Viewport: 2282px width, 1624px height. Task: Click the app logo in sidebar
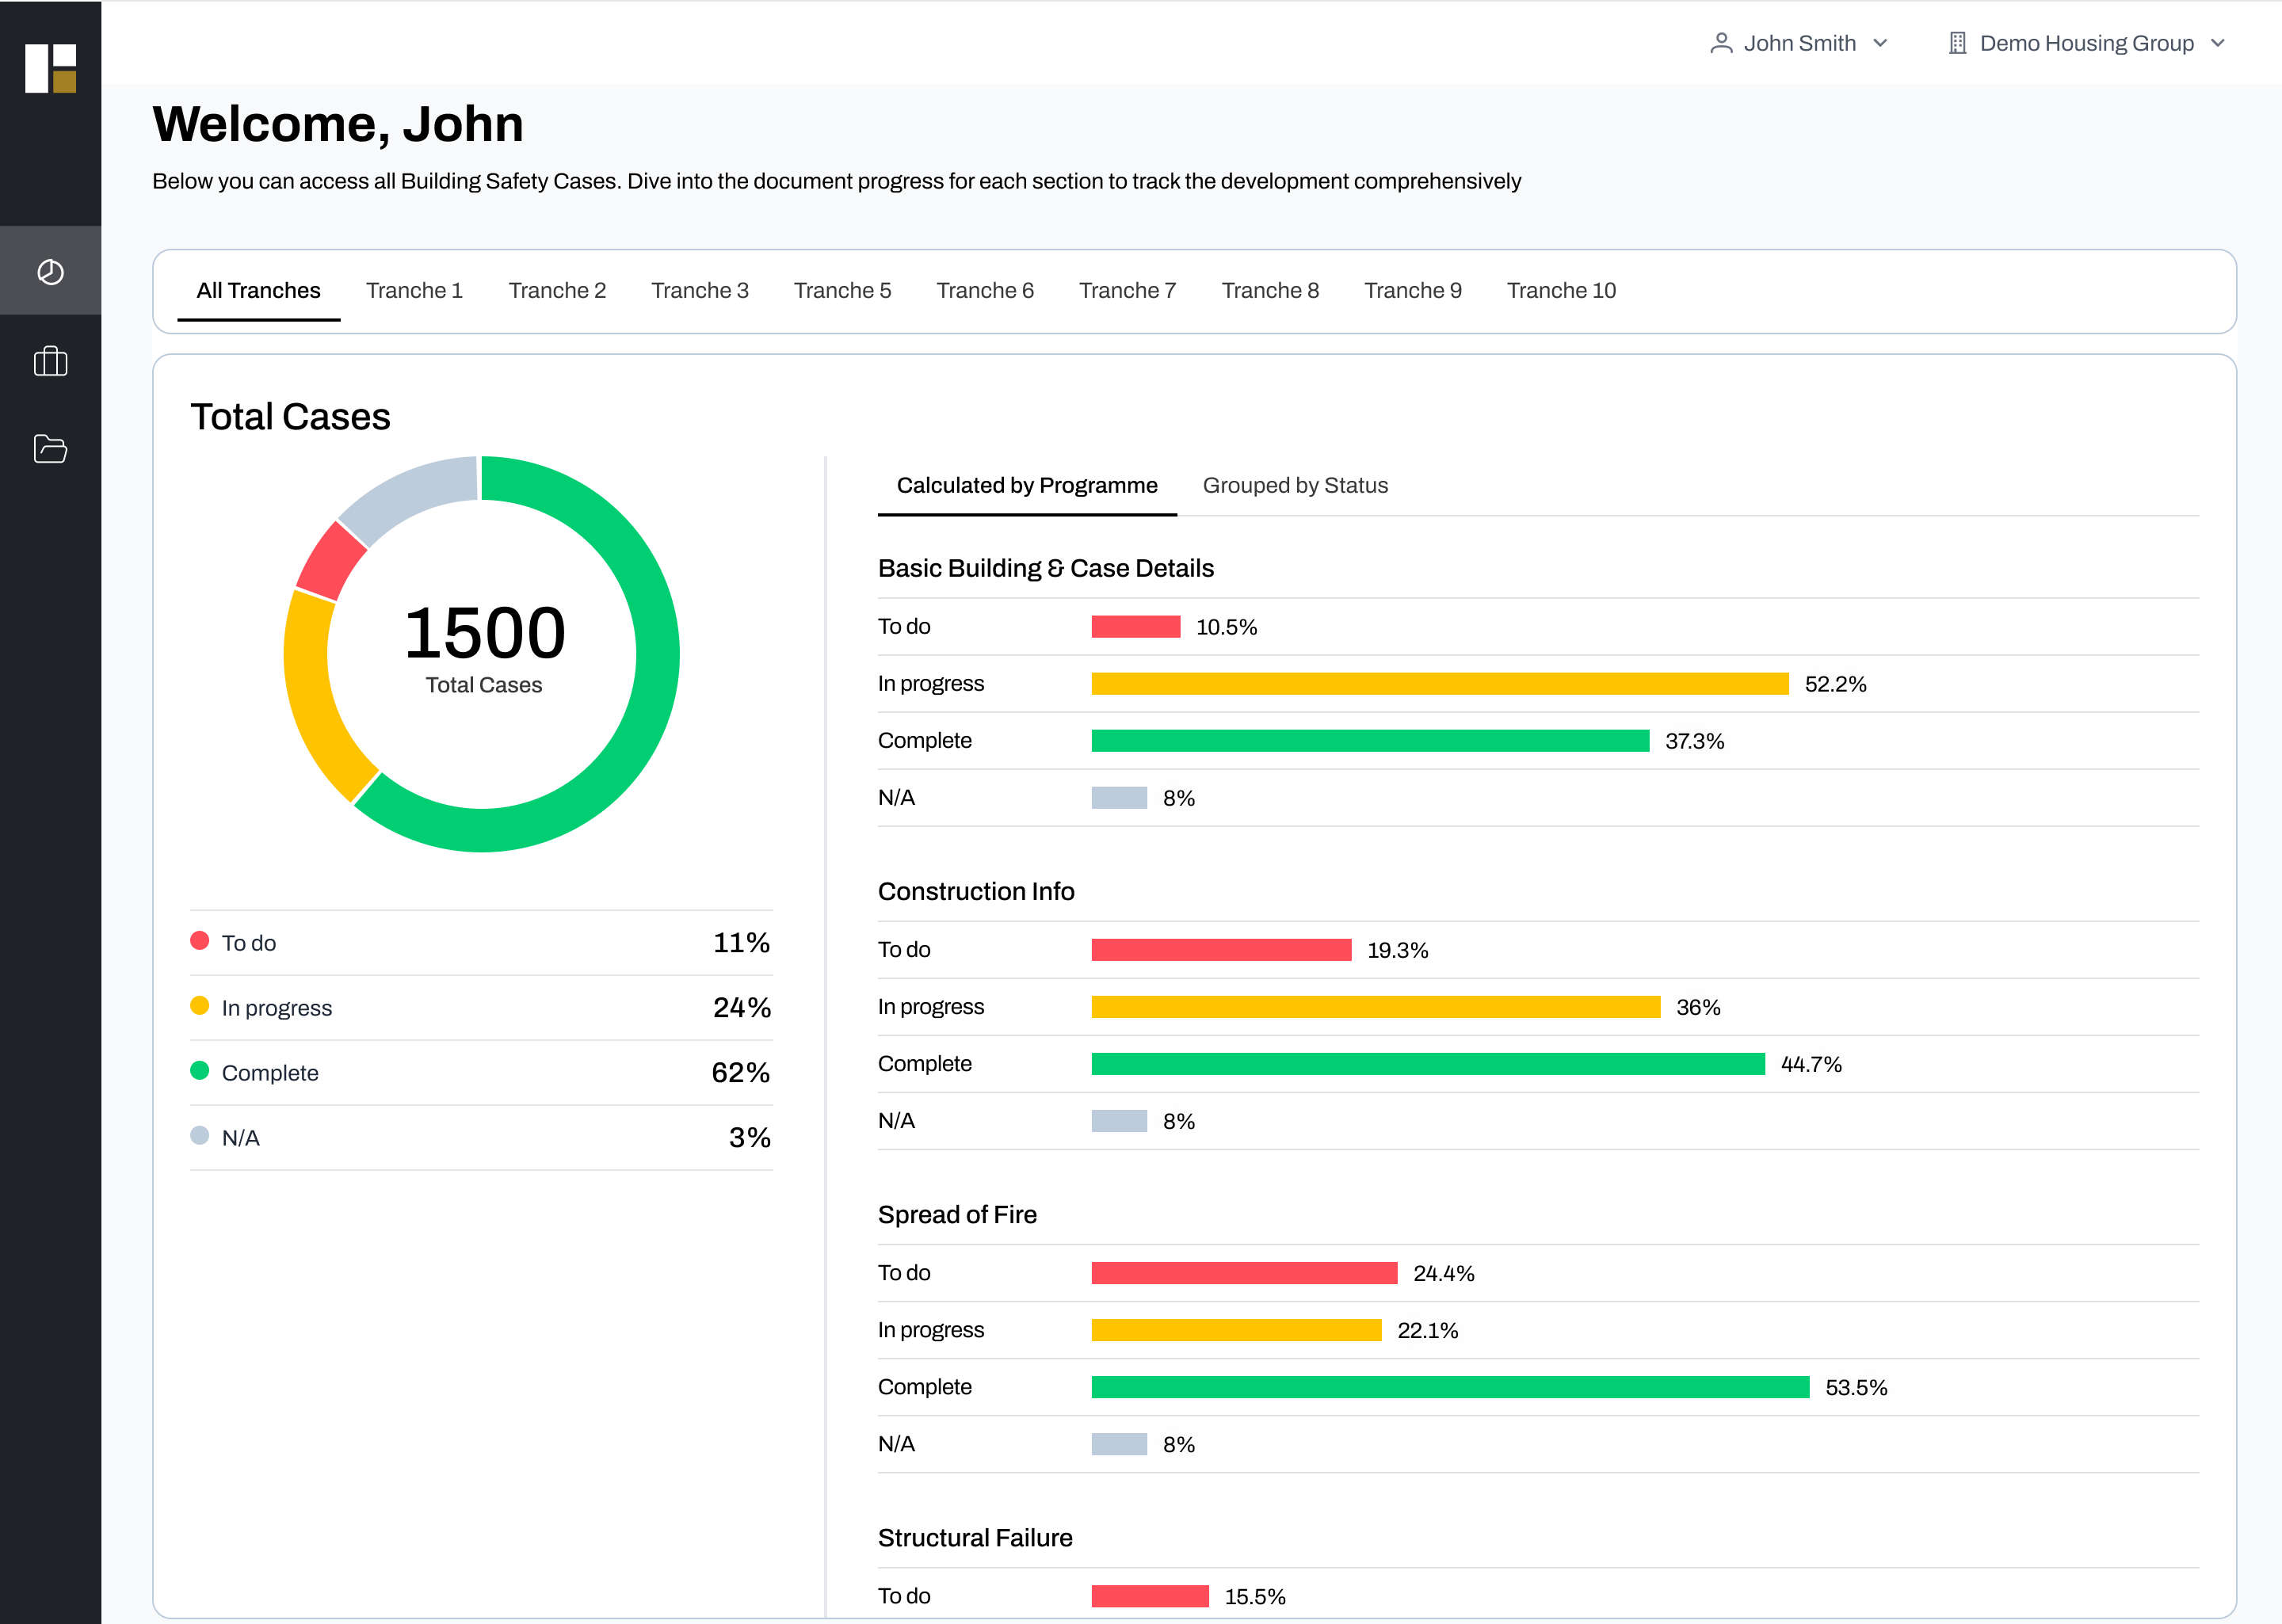point(51,68)
